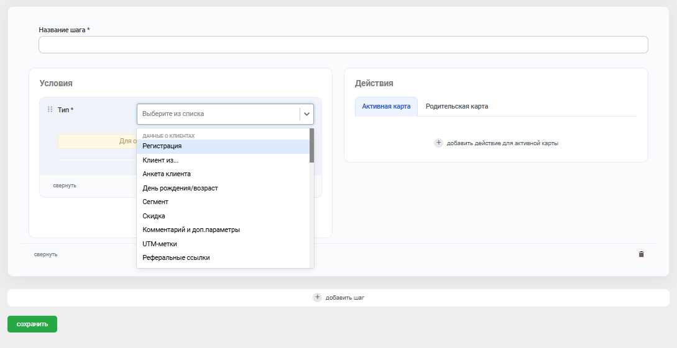Select Регистрация from the dropdown list
677x348 pixels.
(162, 146)
